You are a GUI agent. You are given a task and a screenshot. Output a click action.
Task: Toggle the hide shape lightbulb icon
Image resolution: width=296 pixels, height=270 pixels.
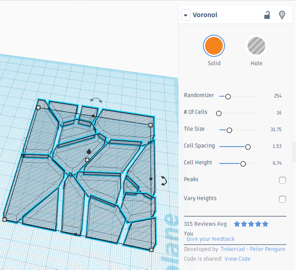[x=282, y=15]
